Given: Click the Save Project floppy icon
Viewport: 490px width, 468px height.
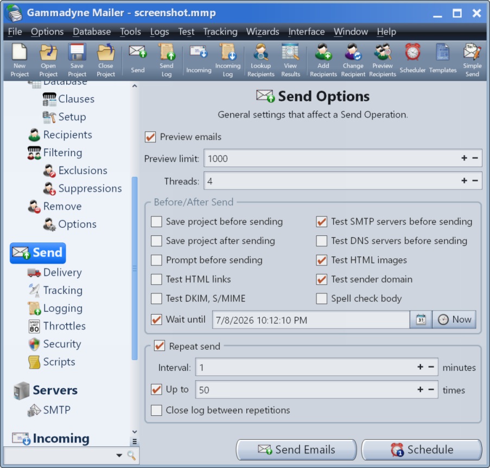Looking at the screenshot, I should click(77, 60).
